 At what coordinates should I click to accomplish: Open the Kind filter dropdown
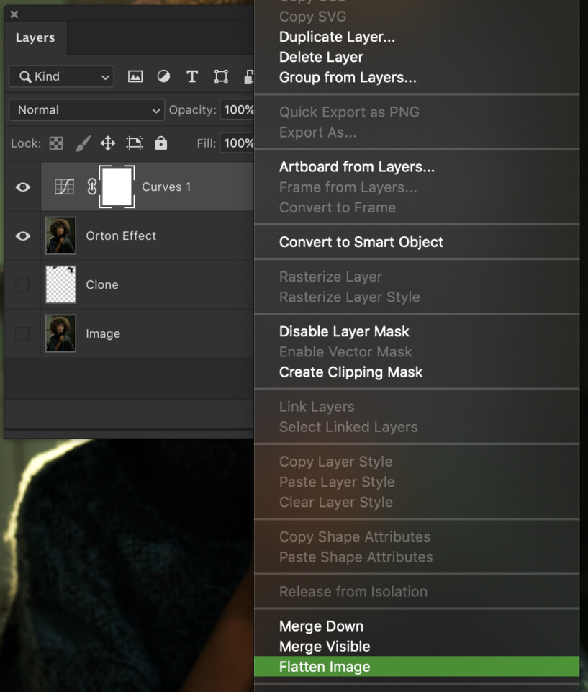click(60, 76)
